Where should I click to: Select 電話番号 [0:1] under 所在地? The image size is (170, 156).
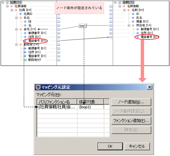(150, 37)
